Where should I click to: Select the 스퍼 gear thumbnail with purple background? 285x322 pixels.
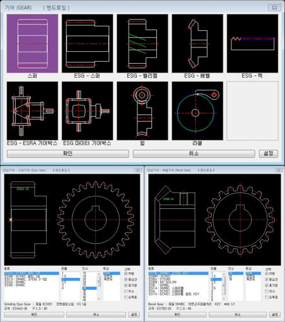click(x=32, y=44)
